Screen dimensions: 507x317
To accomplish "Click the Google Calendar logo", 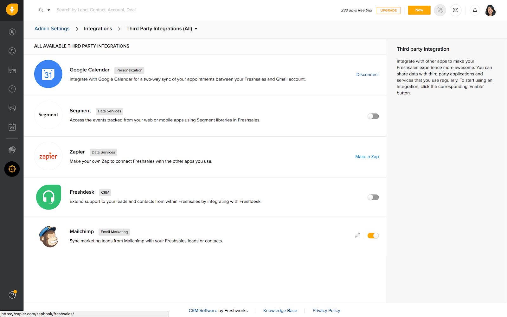I will click(48, 74).
